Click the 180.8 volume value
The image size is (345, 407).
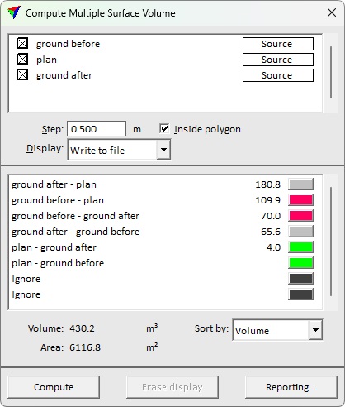tap(268, 184)
